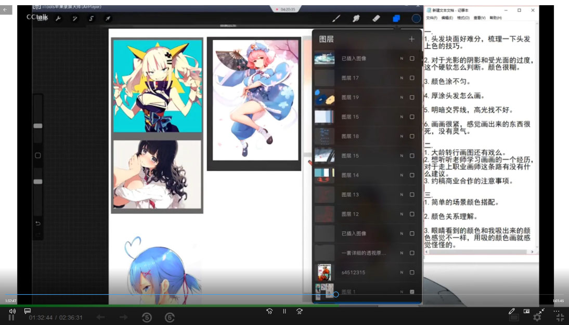Screen dimensions: 569x325
Task: Open the three-dots more options menu
Action: pos(557,311)
